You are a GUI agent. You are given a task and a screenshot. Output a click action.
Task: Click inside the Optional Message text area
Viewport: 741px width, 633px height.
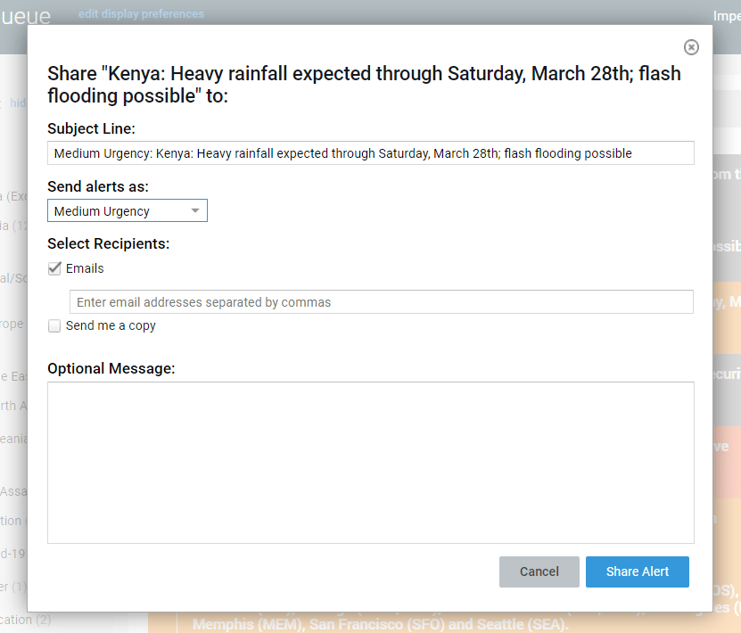click(370, 462)
